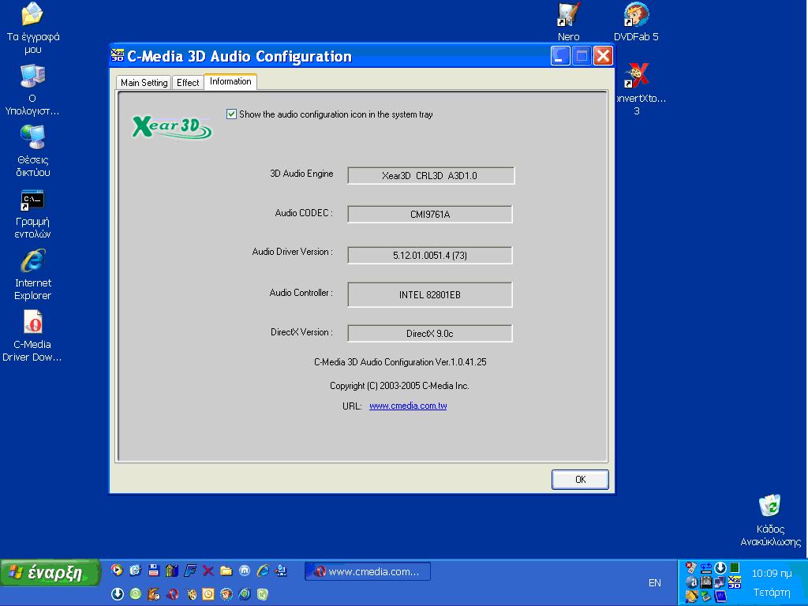Switch to the Main Setting tab
This screenshot has width=808, height=606.
(144, 82)
